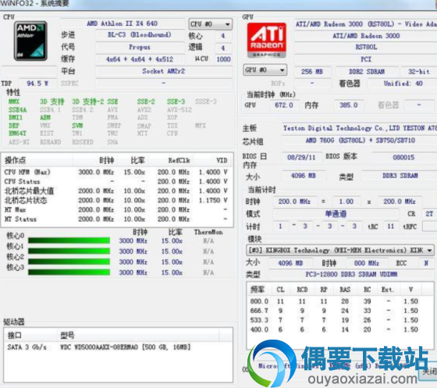437x388 pixels.
Task: Click the BIOS date 08/29/11
Action: point(301,157)
